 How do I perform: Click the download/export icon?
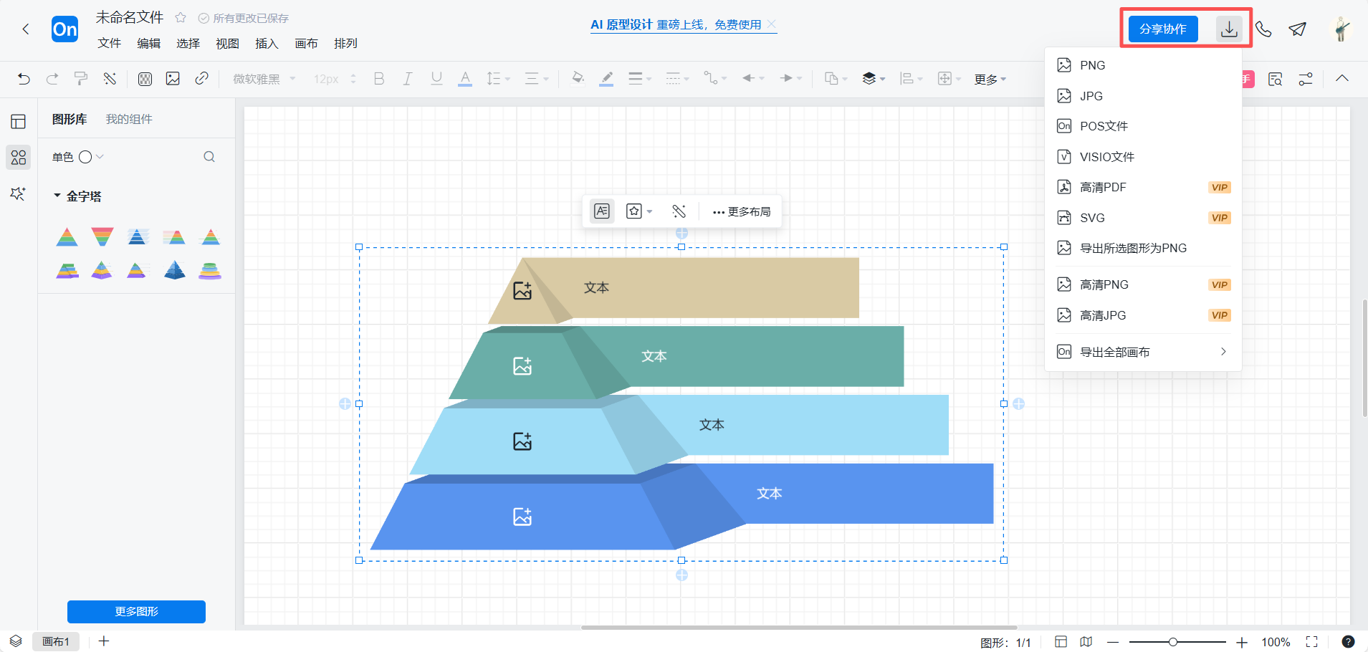1229,29
